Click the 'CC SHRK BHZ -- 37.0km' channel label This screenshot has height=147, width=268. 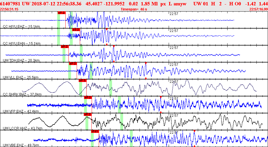(x=22, y=94)
